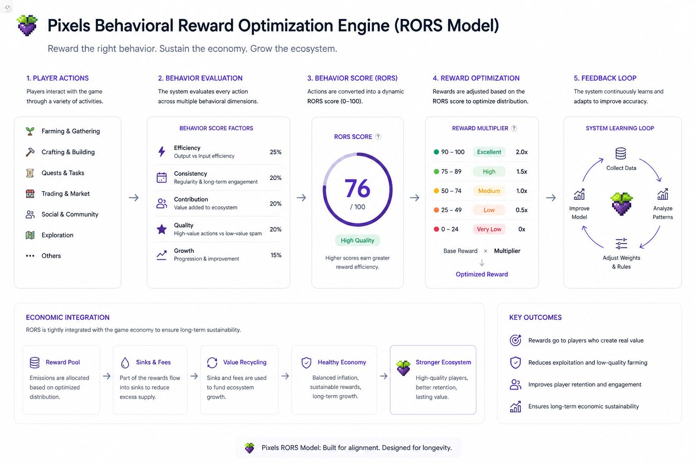697x465 pixels.
Task: Select the 3. BEHAVIOR SCORE (RORS) heading
Action: [x=352, y=78]
